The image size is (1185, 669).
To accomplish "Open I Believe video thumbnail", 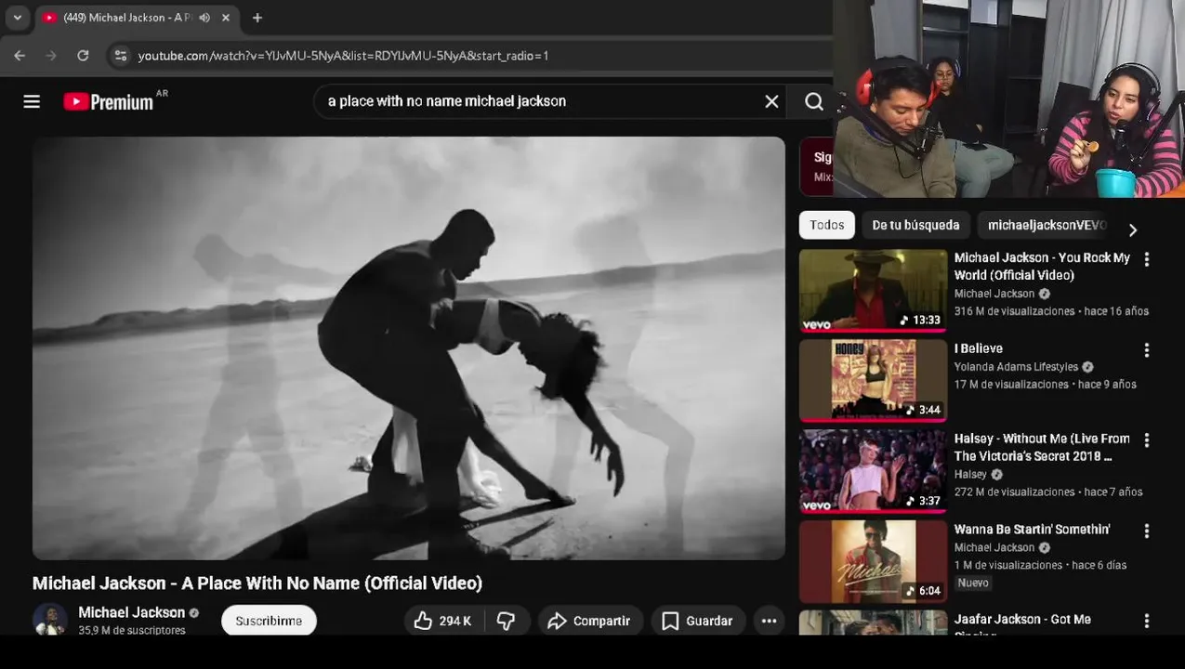I will pyautogui.click(x=873, y=381).
